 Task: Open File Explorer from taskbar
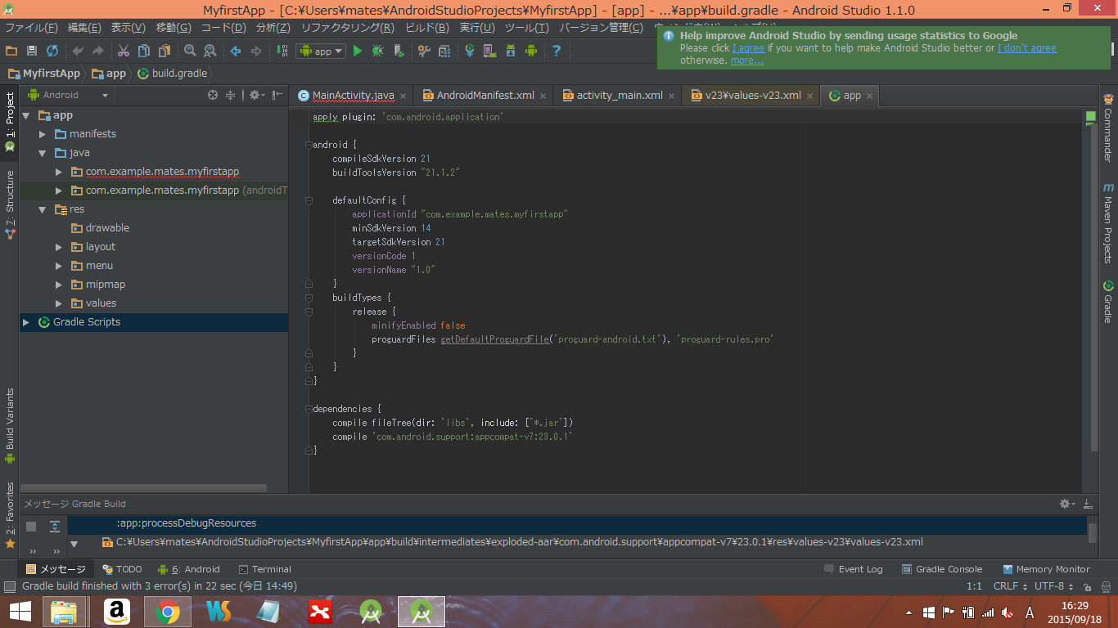tap(64, 611)
